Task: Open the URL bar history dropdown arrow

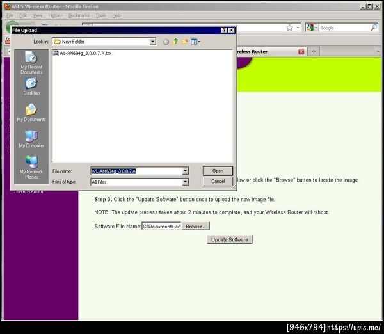Action: [x=298, y=28]
